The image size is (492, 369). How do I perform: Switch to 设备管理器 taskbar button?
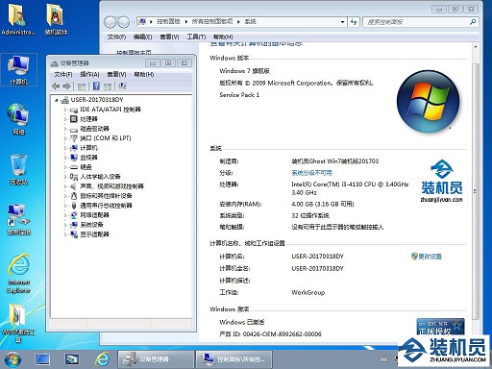(x=156, y=359)
